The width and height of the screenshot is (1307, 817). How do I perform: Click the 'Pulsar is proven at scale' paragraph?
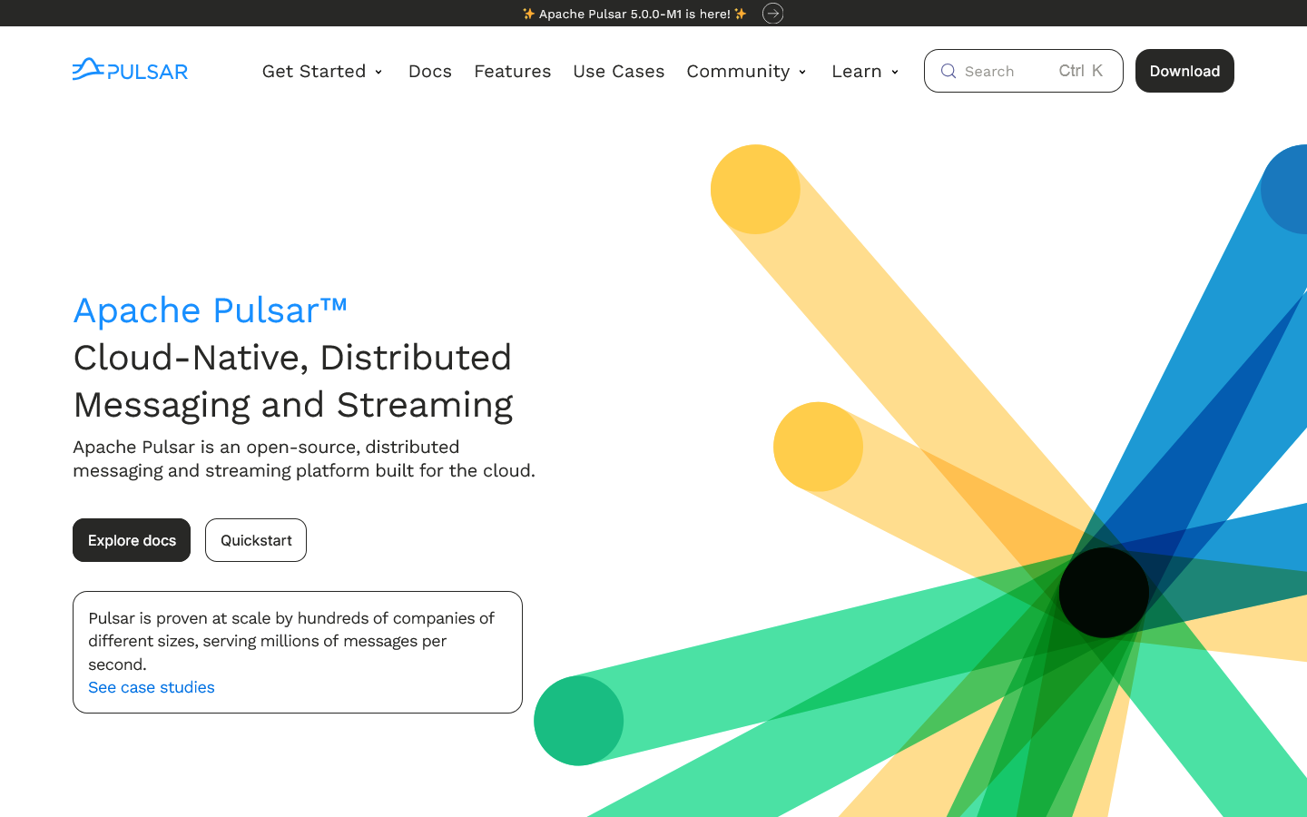click(291, 641)
